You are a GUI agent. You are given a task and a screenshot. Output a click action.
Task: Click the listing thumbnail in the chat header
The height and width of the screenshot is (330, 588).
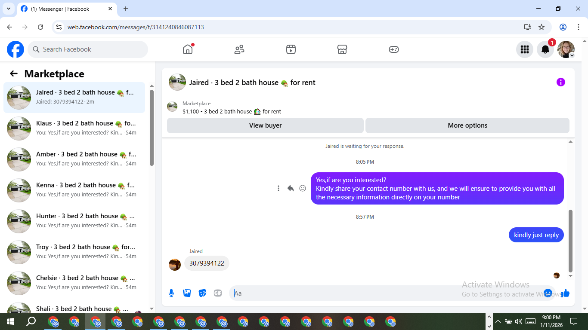click(x=177, y=82)
